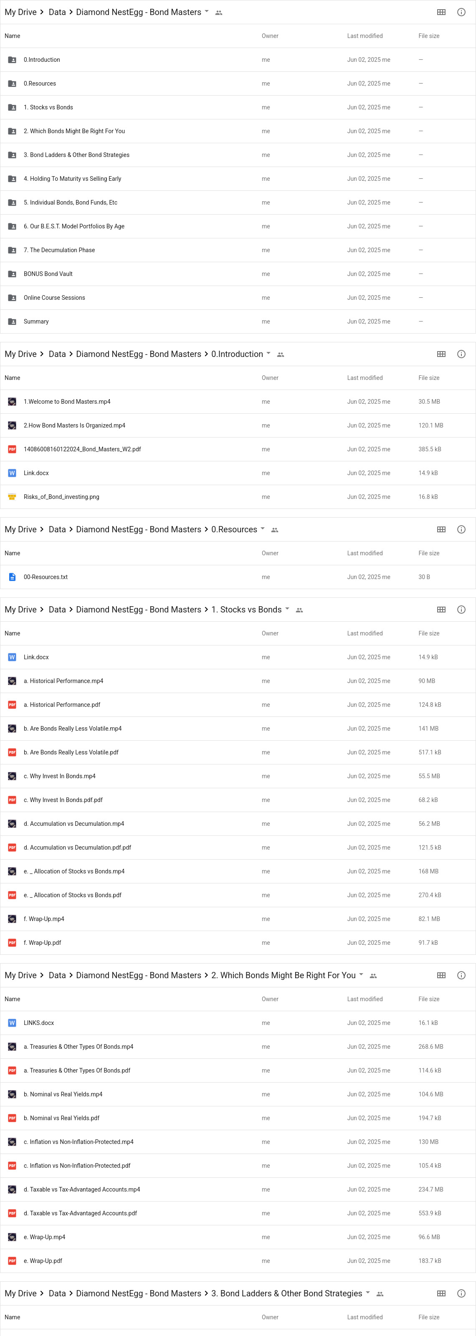Screen dimensions: 476x1336
Task: Open Online Course Sessions folder
Action: coord(238,298)
